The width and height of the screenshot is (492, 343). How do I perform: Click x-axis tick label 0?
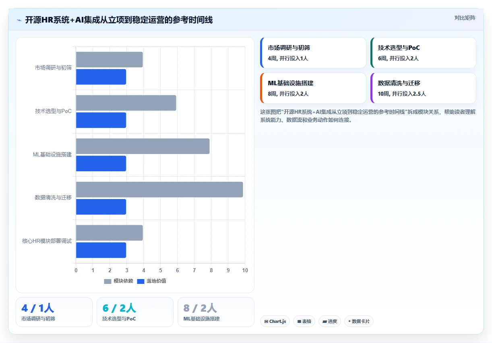coord(76,270)
